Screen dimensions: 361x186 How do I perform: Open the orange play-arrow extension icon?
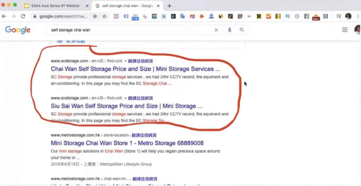[x=202, y=16]
